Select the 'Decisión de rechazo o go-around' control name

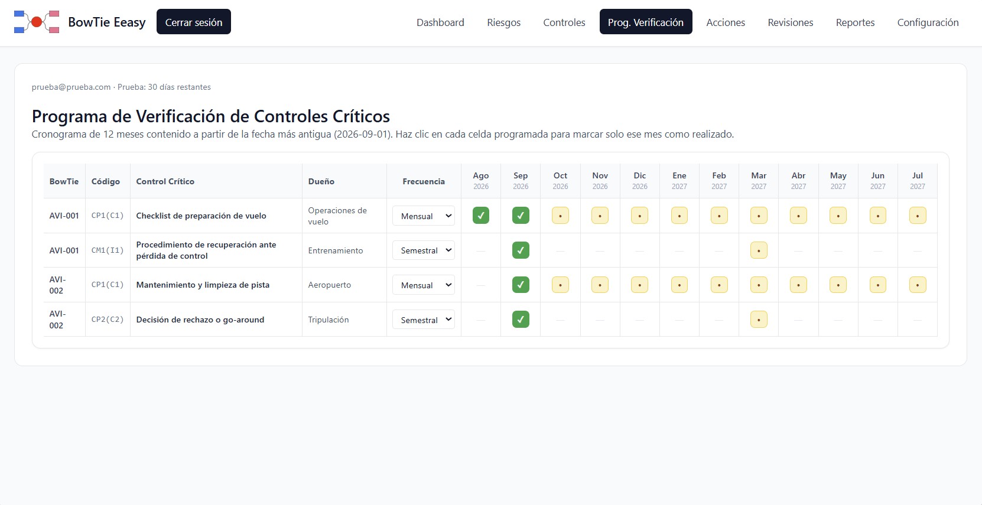(x=200, y=320)
